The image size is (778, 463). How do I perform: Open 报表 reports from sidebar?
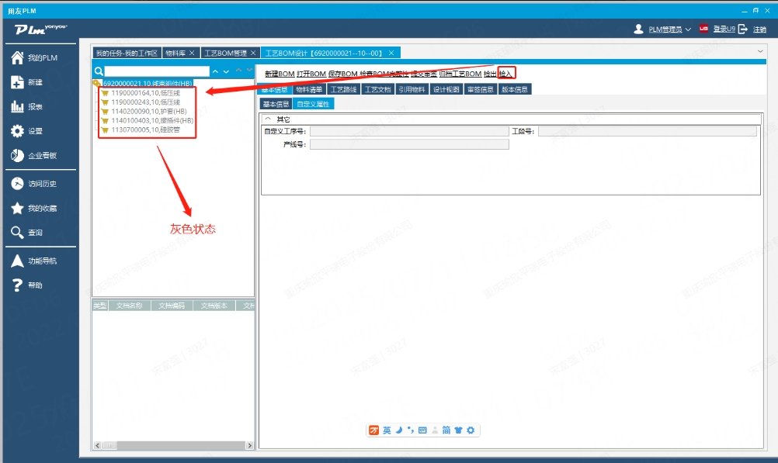pos(27,106)
